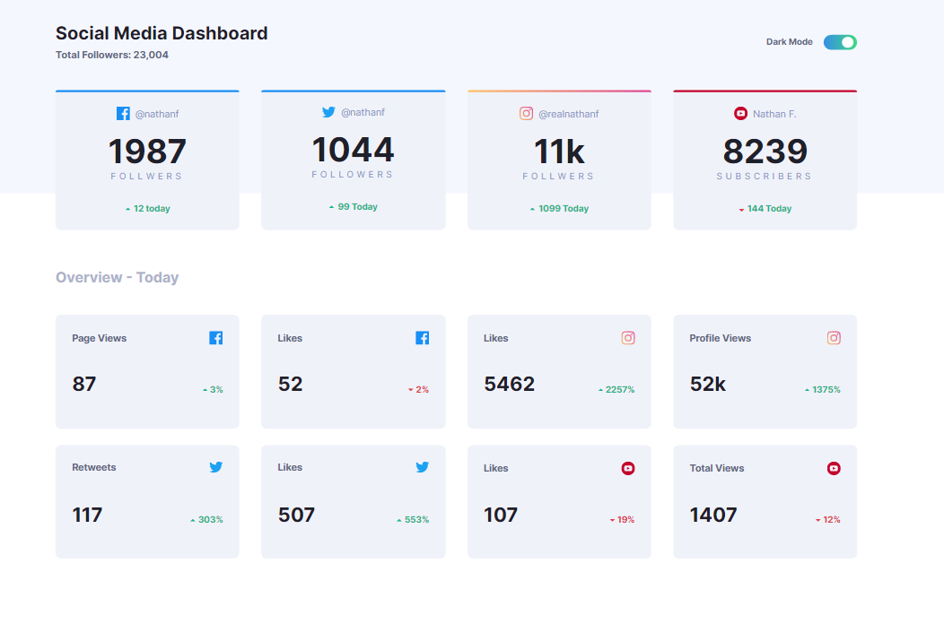Click the Facebook icon on the @nathanf followers card
The image size is (944, 624).
coord(123,112)
